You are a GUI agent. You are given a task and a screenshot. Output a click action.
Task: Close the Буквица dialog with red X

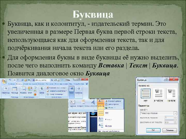click(x=174, y=79)
